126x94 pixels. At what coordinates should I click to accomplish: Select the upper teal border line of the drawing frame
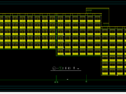(x=63, y=2)
